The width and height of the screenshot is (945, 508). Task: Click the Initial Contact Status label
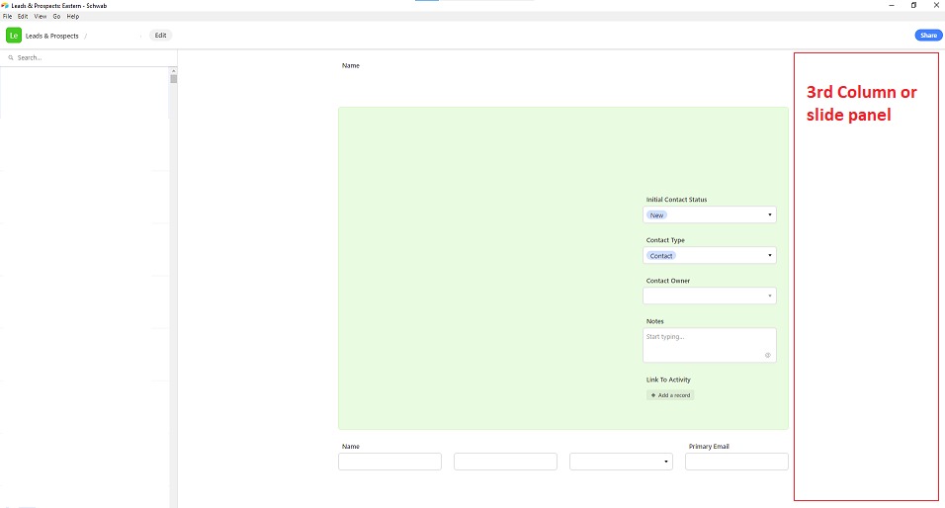676,200
